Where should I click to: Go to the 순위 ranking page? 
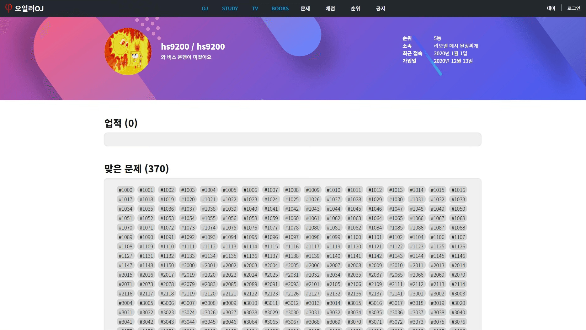355,8
